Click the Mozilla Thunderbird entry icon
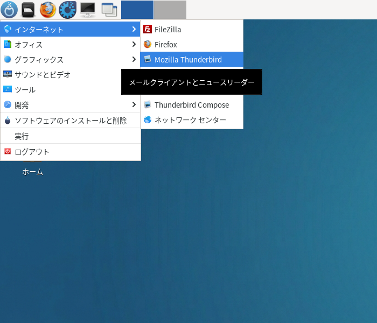Screen dimensions: 377x323 pyautogui.click(x=148, y=59)
